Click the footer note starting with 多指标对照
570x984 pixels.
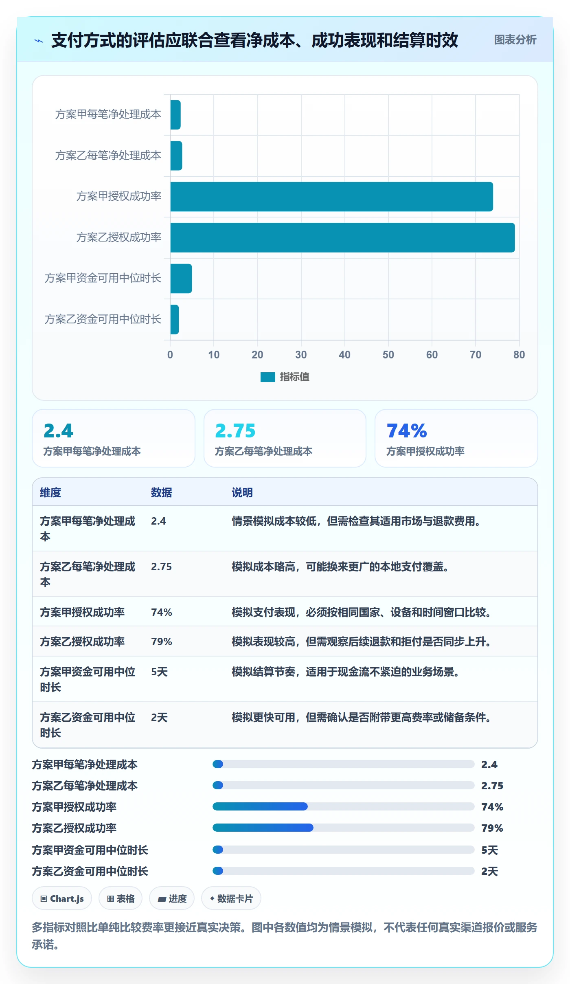pyautogui.click(x=285, y=936)
